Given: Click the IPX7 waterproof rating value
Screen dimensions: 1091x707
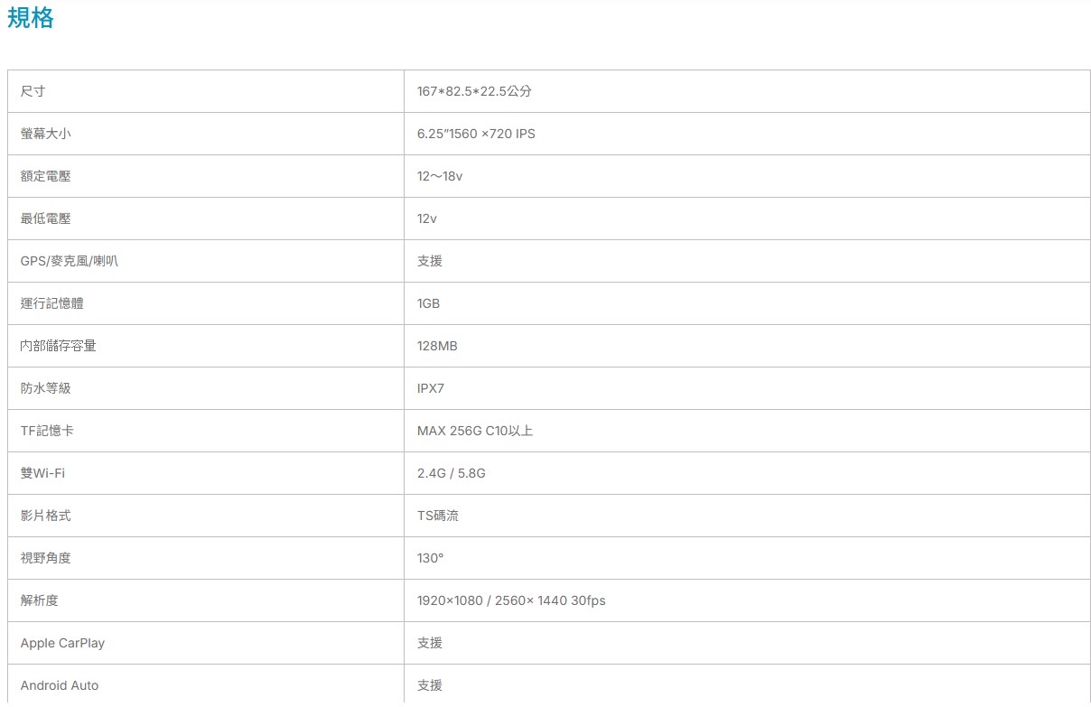Looking at the screenshot, I should point(431,388).
